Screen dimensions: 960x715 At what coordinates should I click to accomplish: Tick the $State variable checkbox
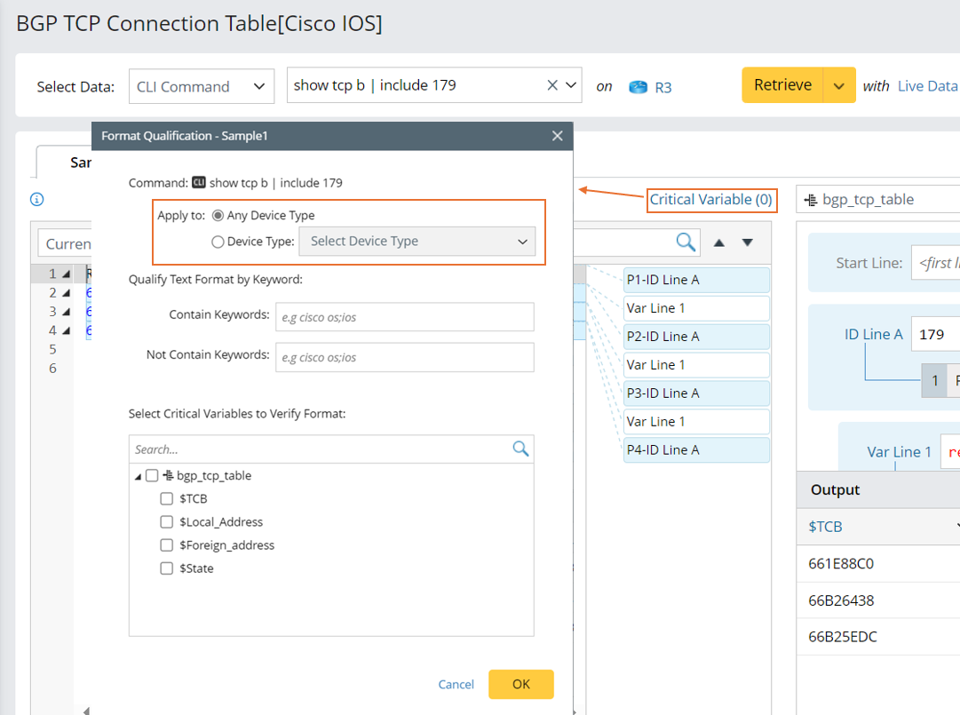tap(166, 568)
